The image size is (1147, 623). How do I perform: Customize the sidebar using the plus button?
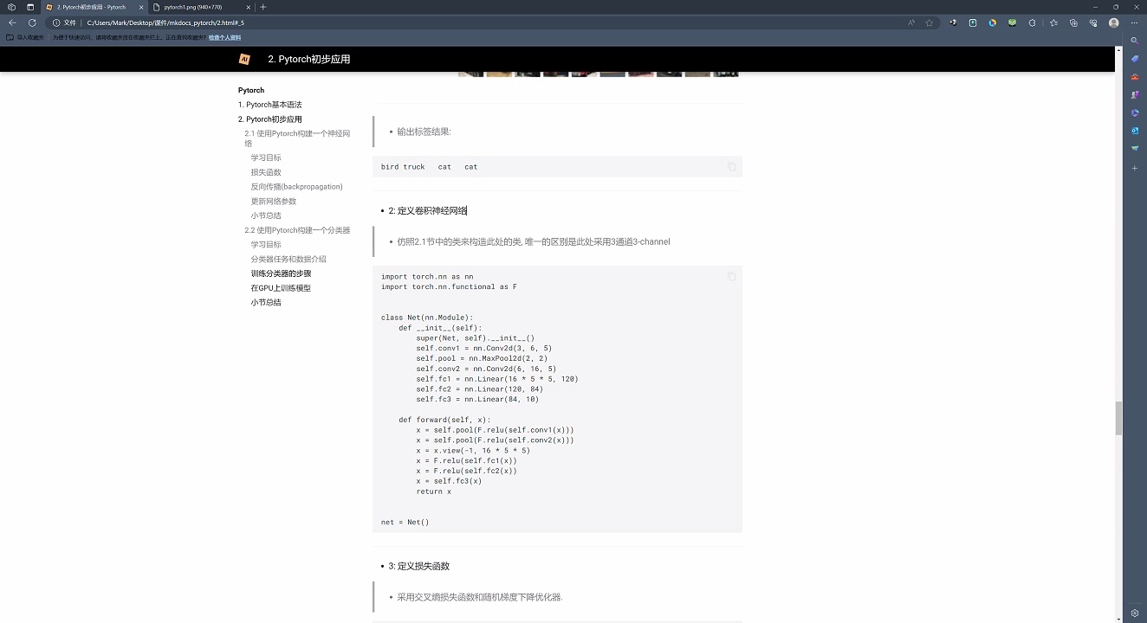click(x=1135, y=168)
